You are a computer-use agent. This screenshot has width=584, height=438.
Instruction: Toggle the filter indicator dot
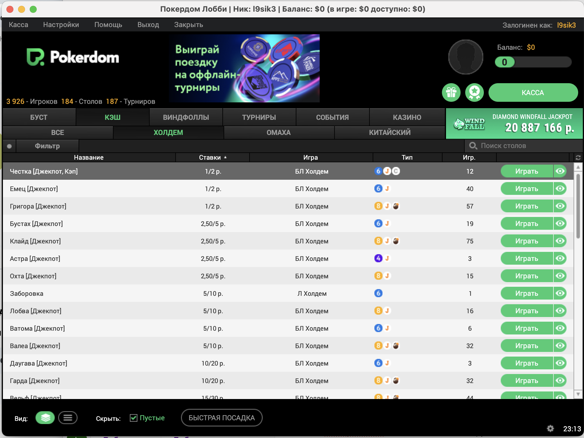(9, 146)
